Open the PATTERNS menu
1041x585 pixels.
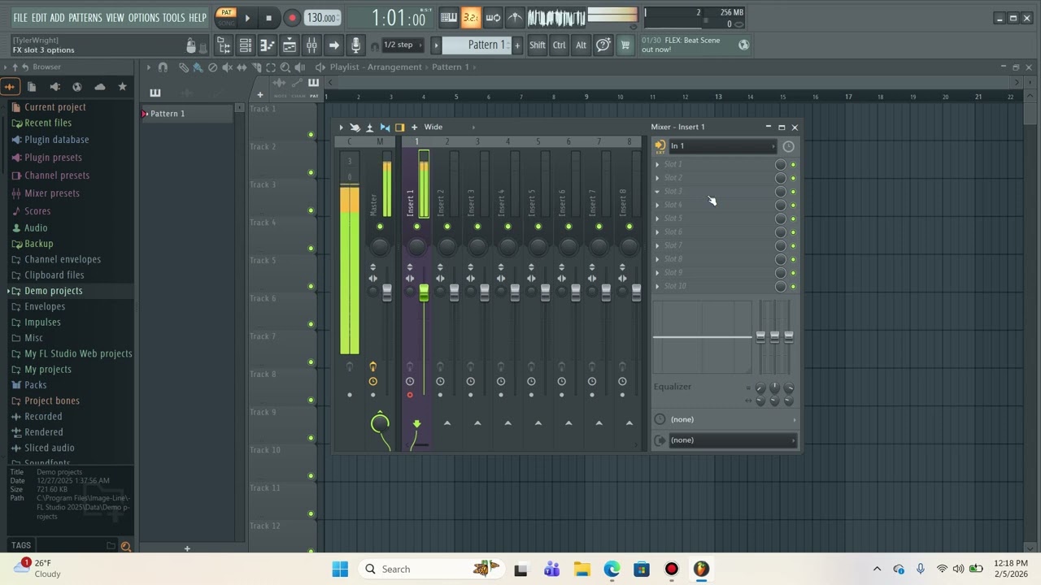tap(85, 17)
